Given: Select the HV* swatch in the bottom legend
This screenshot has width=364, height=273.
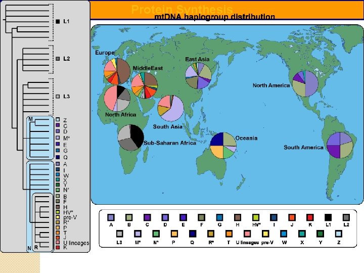Looking at the screenshot, I should 256,217.
